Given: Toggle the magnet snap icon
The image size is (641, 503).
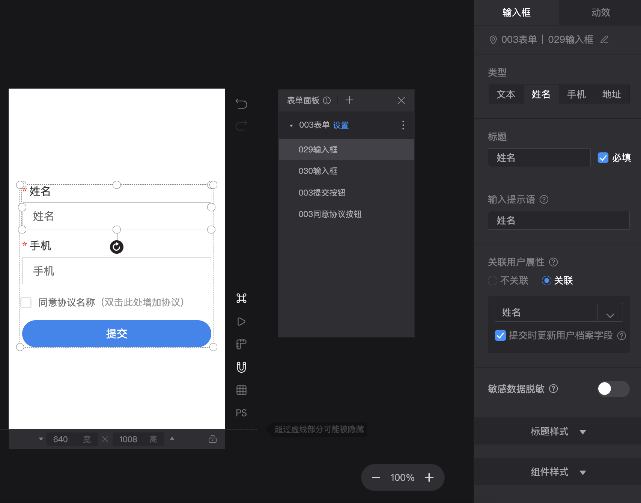Looking at the screenshot, I should point(241,367).
